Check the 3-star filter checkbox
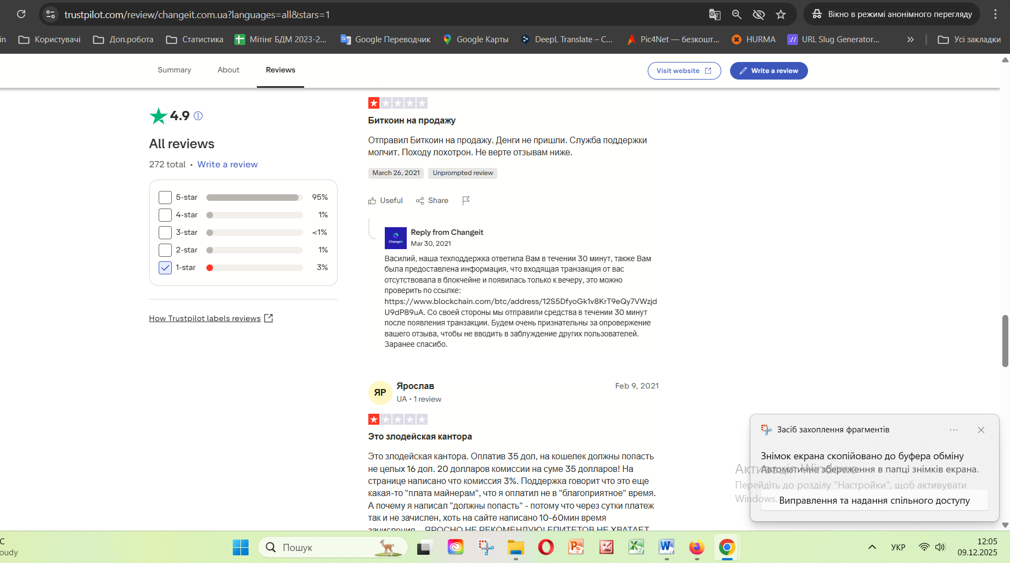This screenshot has width=1010, height=563. pyautogui.click(x=165, y=233)
